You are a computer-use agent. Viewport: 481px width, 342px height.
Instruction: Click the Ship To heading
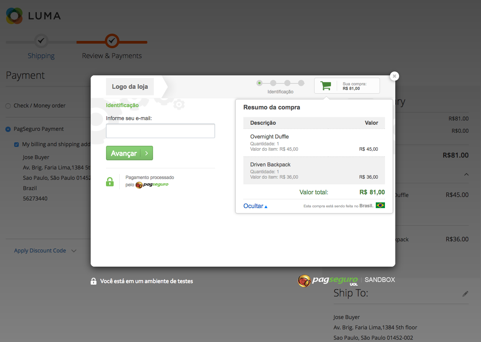[x=351, y=293]
